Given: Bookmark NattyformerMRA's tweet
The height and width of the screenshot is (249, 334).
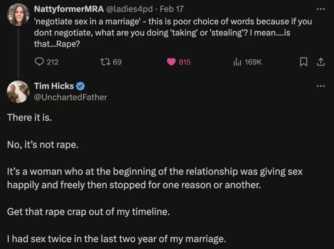Looking at the screenshot, I should point(304,62).
